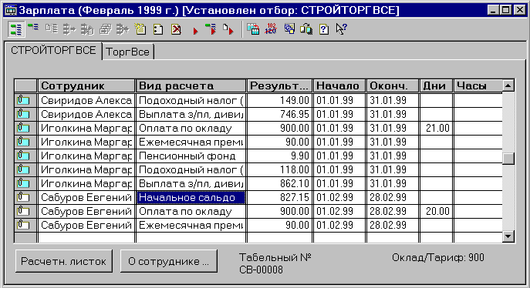Switch to the ТоргВсе tab

(127, 52)
